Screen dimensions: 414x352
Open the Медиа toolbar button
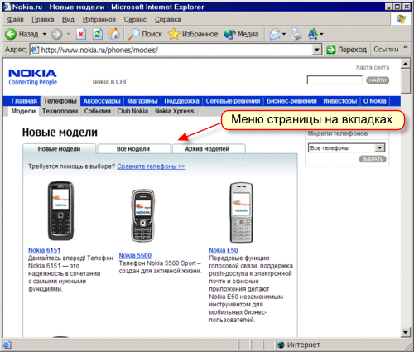click(241, 34)
